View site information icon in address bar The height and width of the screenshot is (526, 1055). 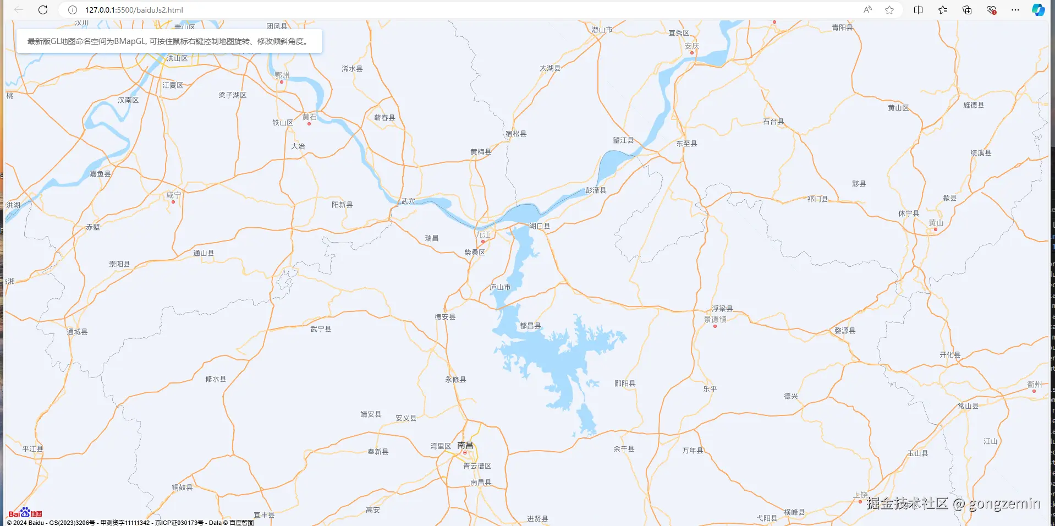pyautogui.click(x=72, y=10)
